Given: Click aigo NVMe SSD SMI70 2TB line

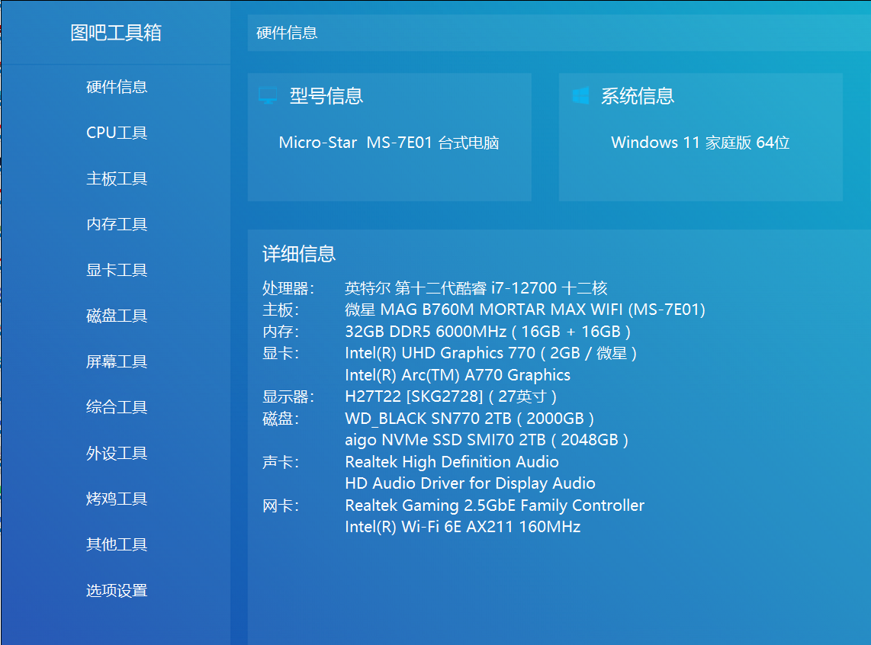Looking at the screenshot, I should [487, 440].
